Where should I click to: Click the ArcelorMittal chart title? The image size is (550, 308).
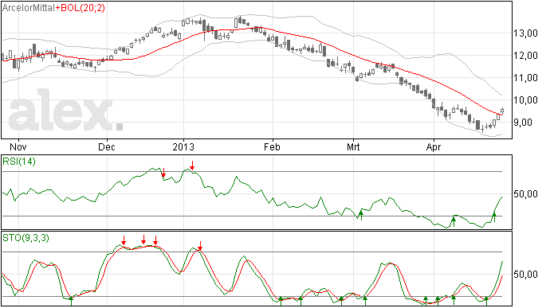click(x=29, y=8)
